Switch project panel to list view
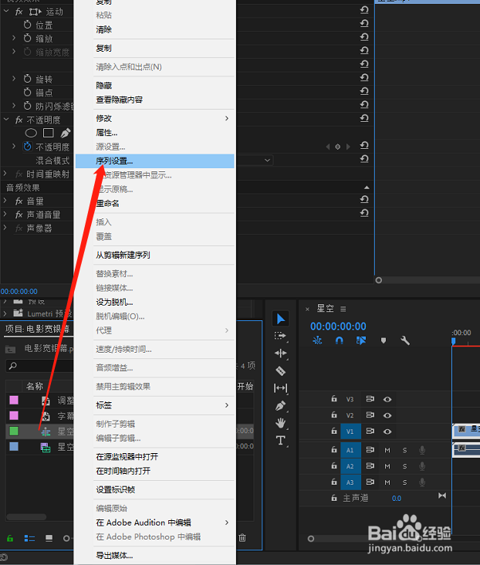Image resolution: width=480 pixels, height=565 pixels. (x=29, y=538)
